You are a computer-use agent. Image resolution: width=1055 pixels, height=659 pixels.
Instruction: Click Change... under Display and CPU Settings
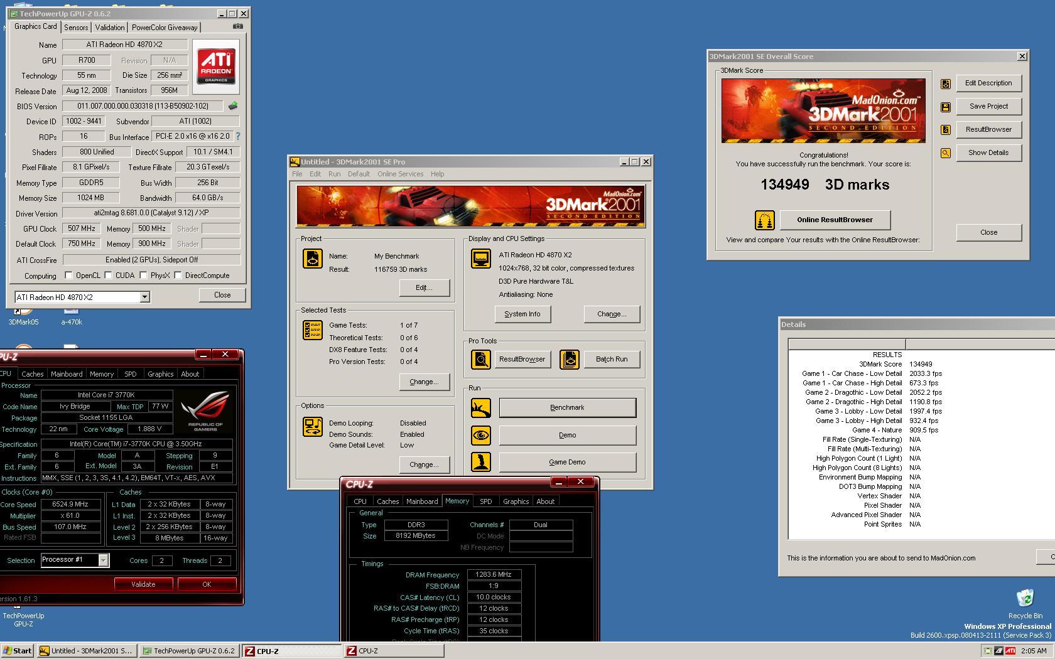pyautogui.click(x=612, y=314)
